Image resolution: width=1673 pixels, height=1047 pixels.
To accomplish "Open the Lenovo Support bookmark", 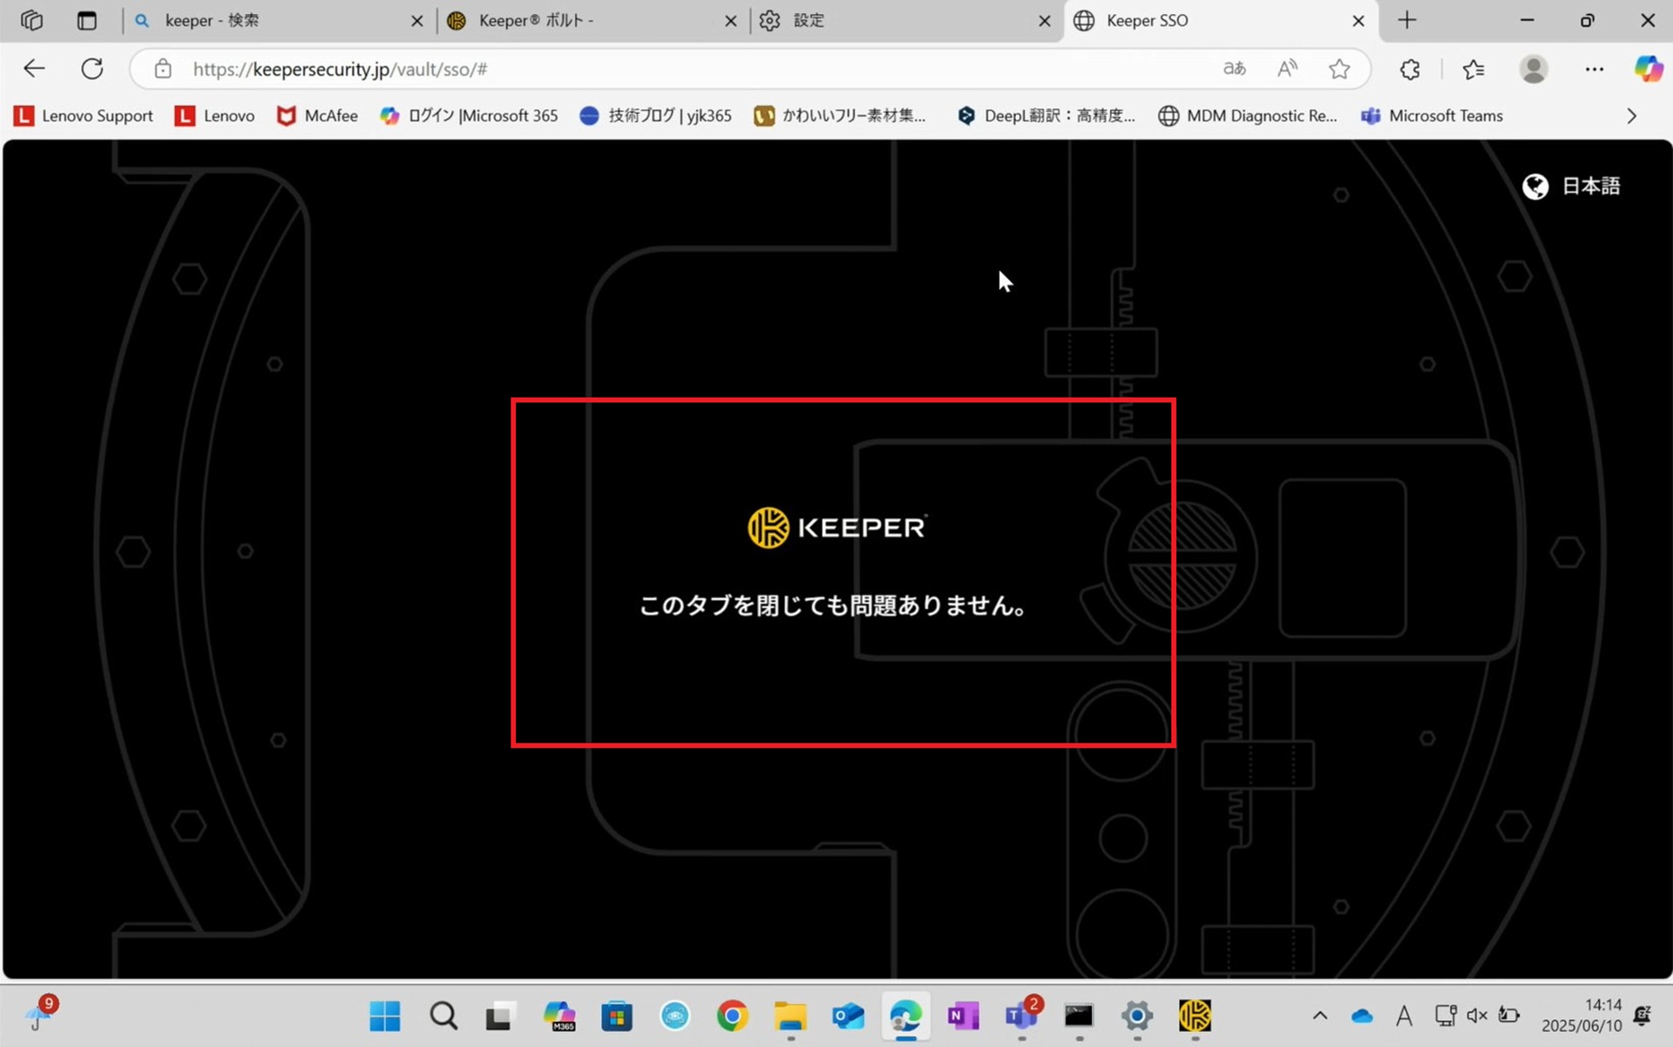I will coord(82,115).
